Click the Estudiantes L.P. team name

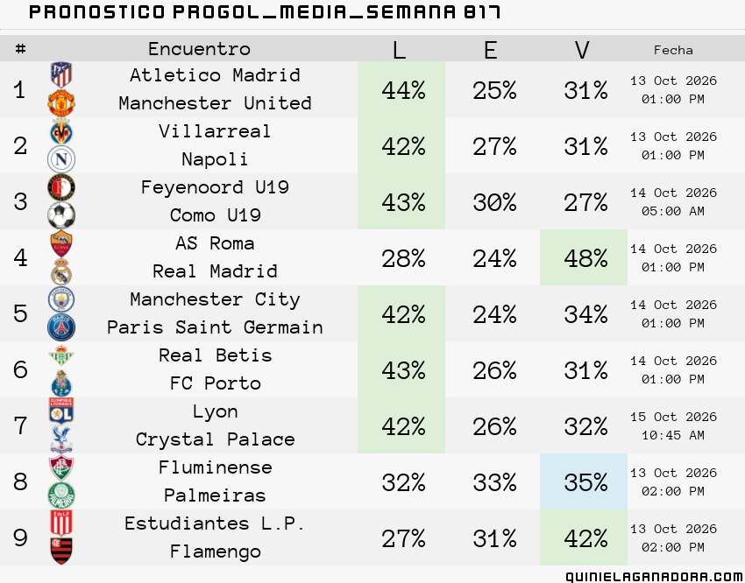215,523
